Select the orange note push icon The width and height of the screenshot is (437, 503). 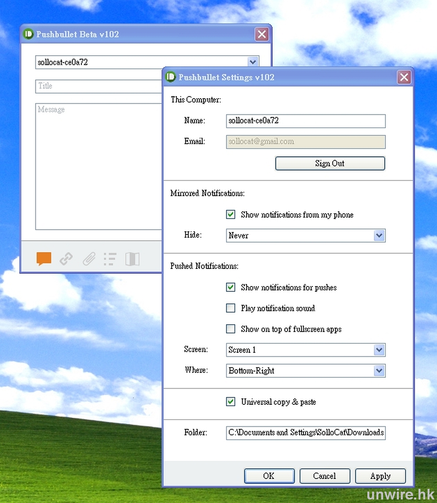[x=44, y=259]
